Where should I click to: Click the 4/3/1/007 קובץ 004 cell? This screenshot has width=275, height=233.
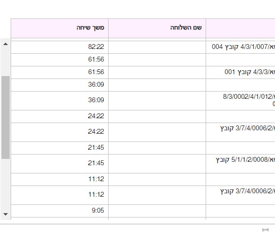pyautogui.click(x=241, y=47)
